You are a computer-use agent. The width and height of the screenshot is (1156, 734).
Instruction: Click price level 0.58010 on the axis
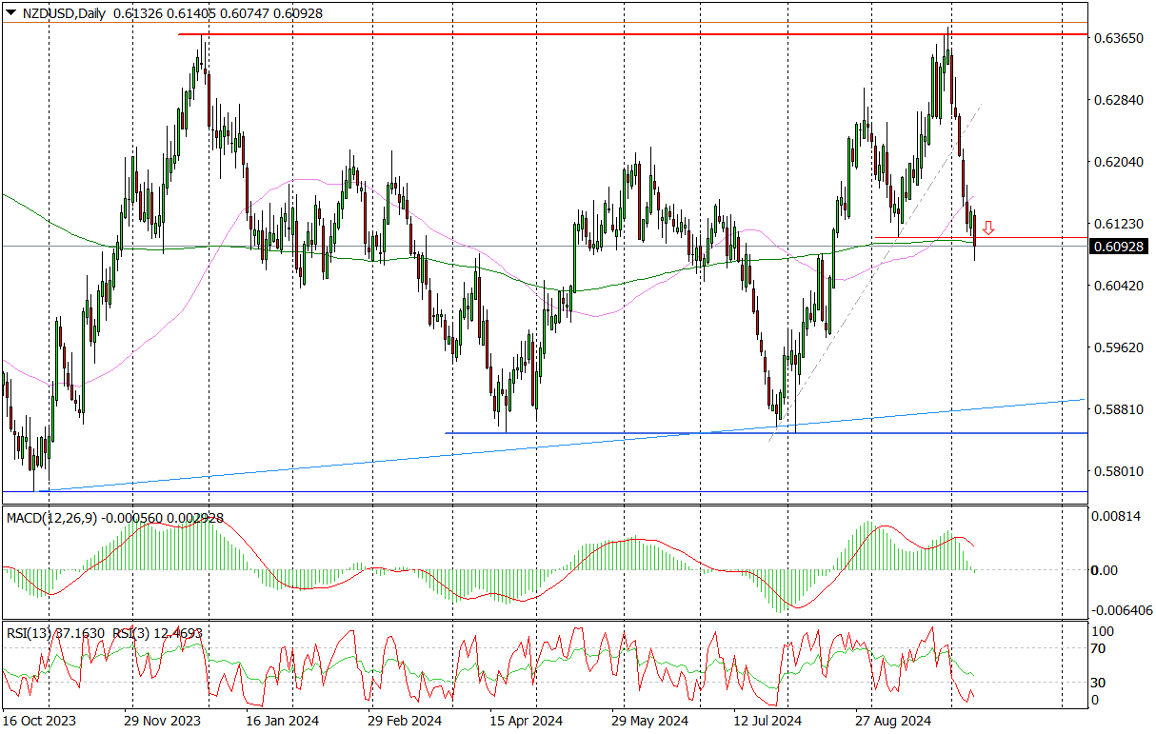tap(1119, 471)
